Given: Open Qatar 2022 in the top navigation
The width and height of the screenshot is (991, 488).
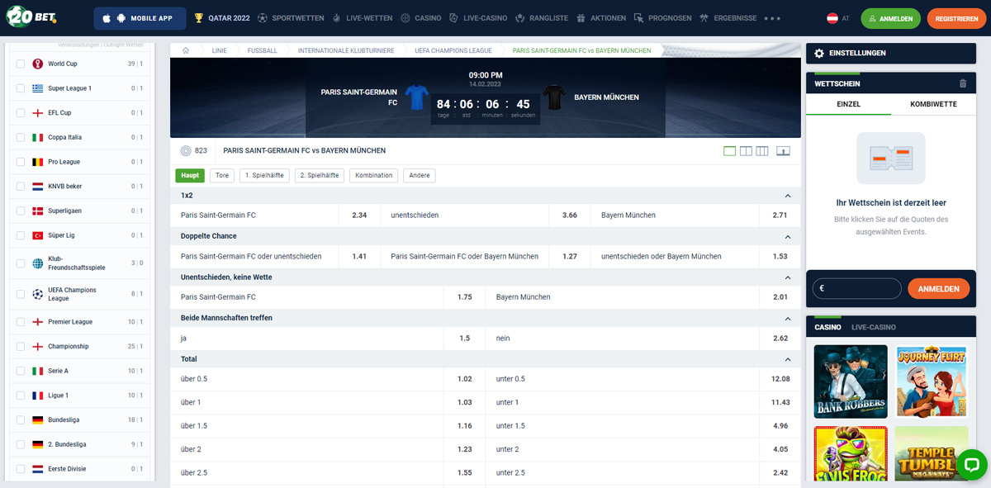Looking at the screenshot, I should [221, 17].
